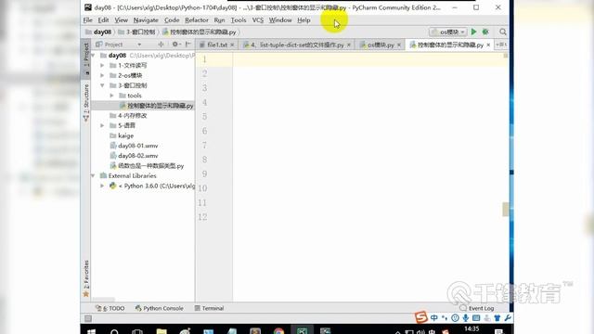Switch to the file1.txt tab

point(216,45)
